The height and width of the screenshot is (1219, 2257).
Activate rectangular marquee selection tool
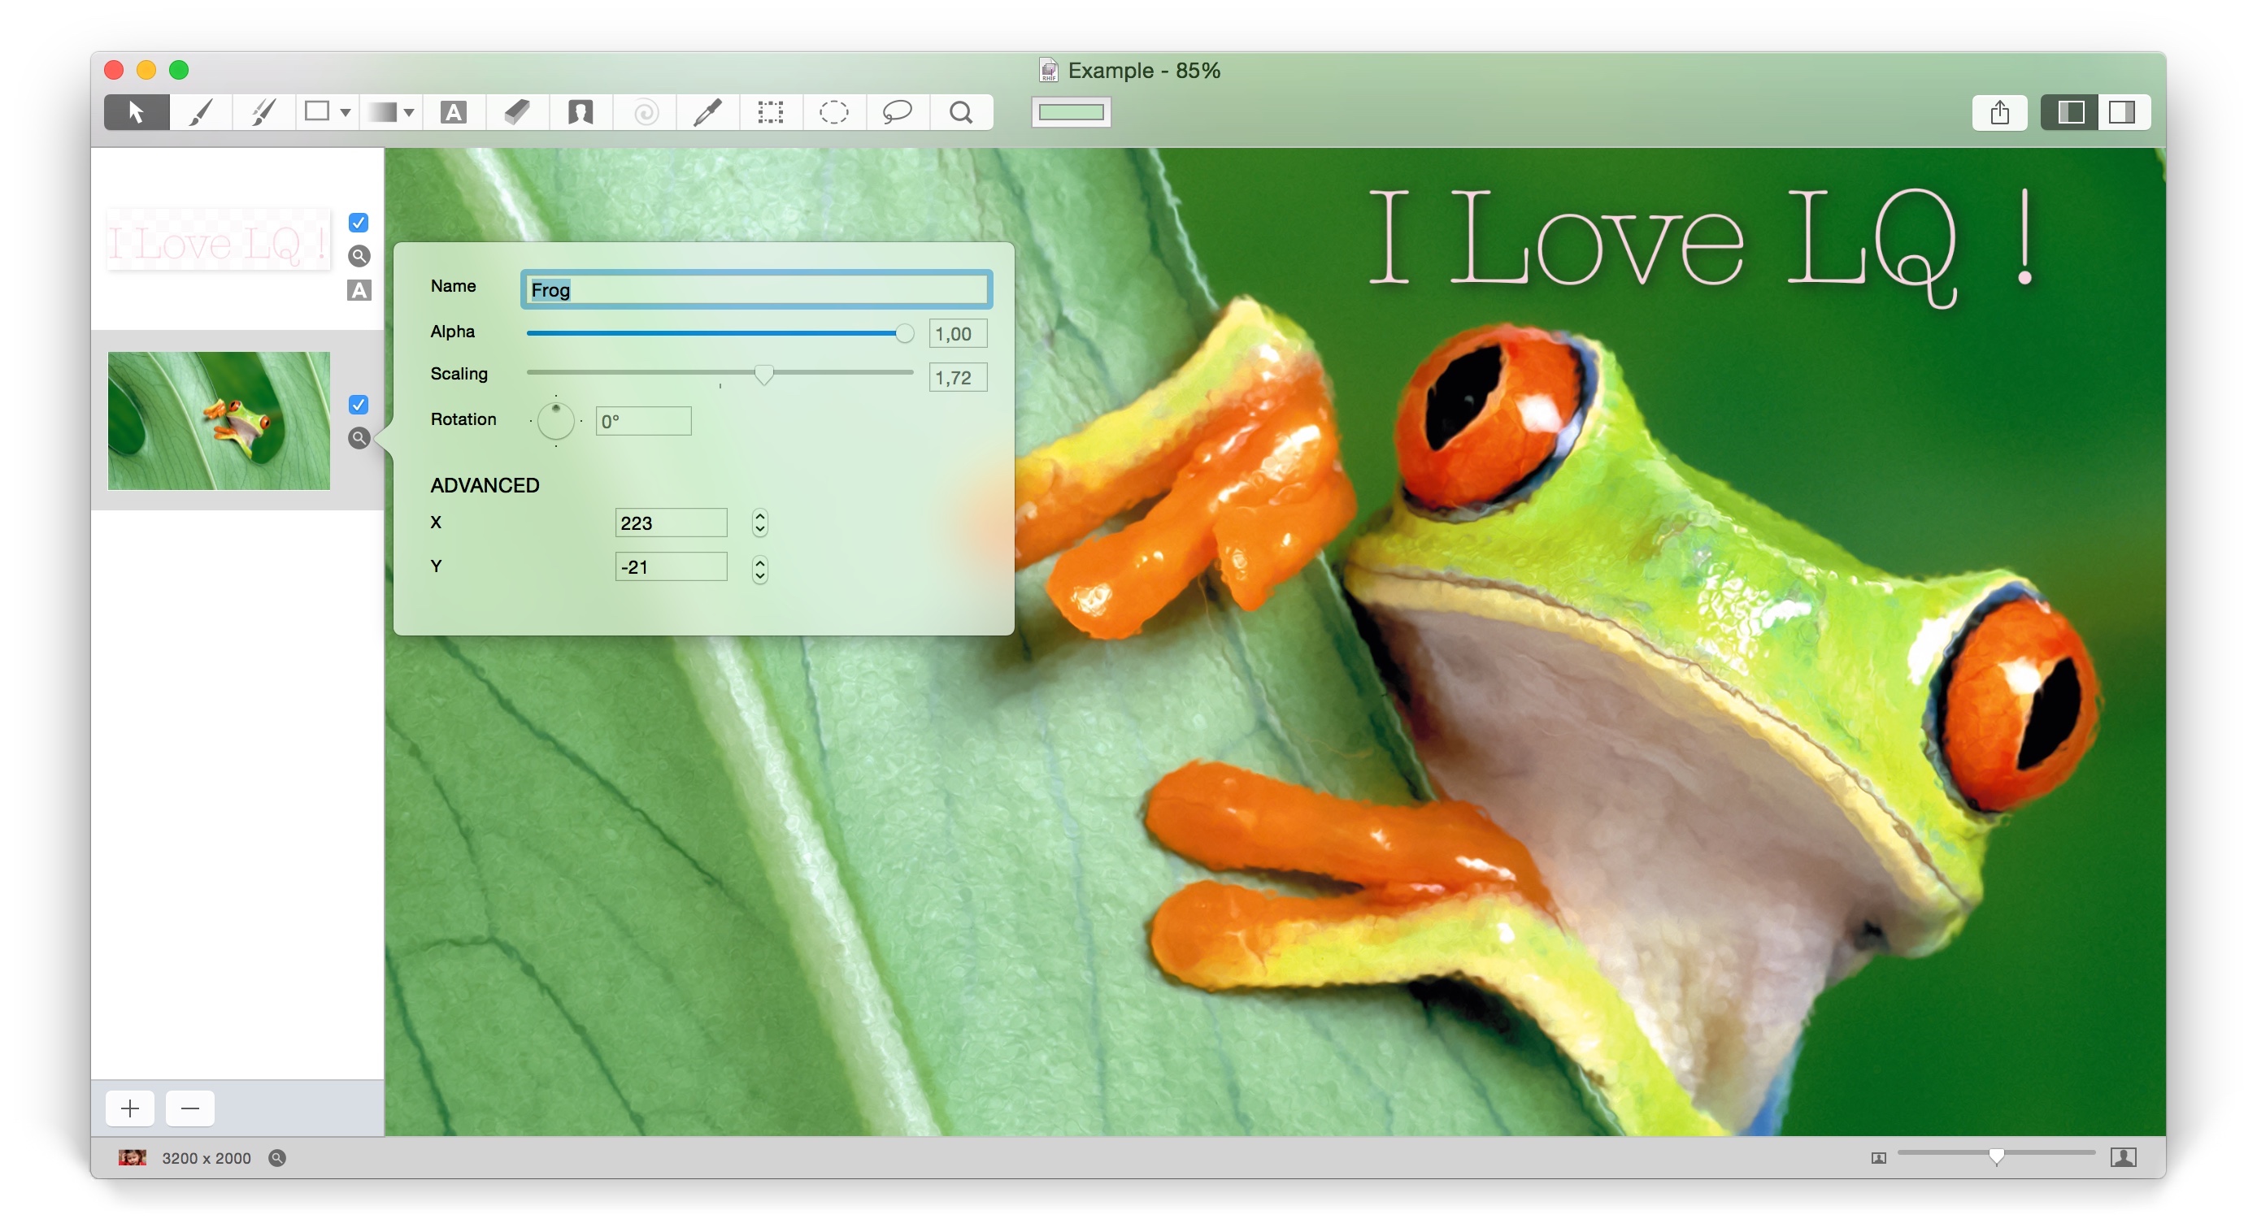[x=770, y=112]
